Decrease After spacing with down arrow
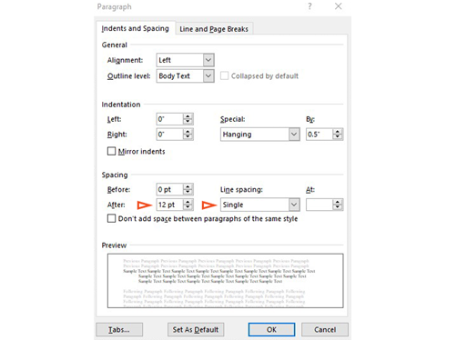The width and height of the screenshot is (467, 340). click(x=188, y=207)
